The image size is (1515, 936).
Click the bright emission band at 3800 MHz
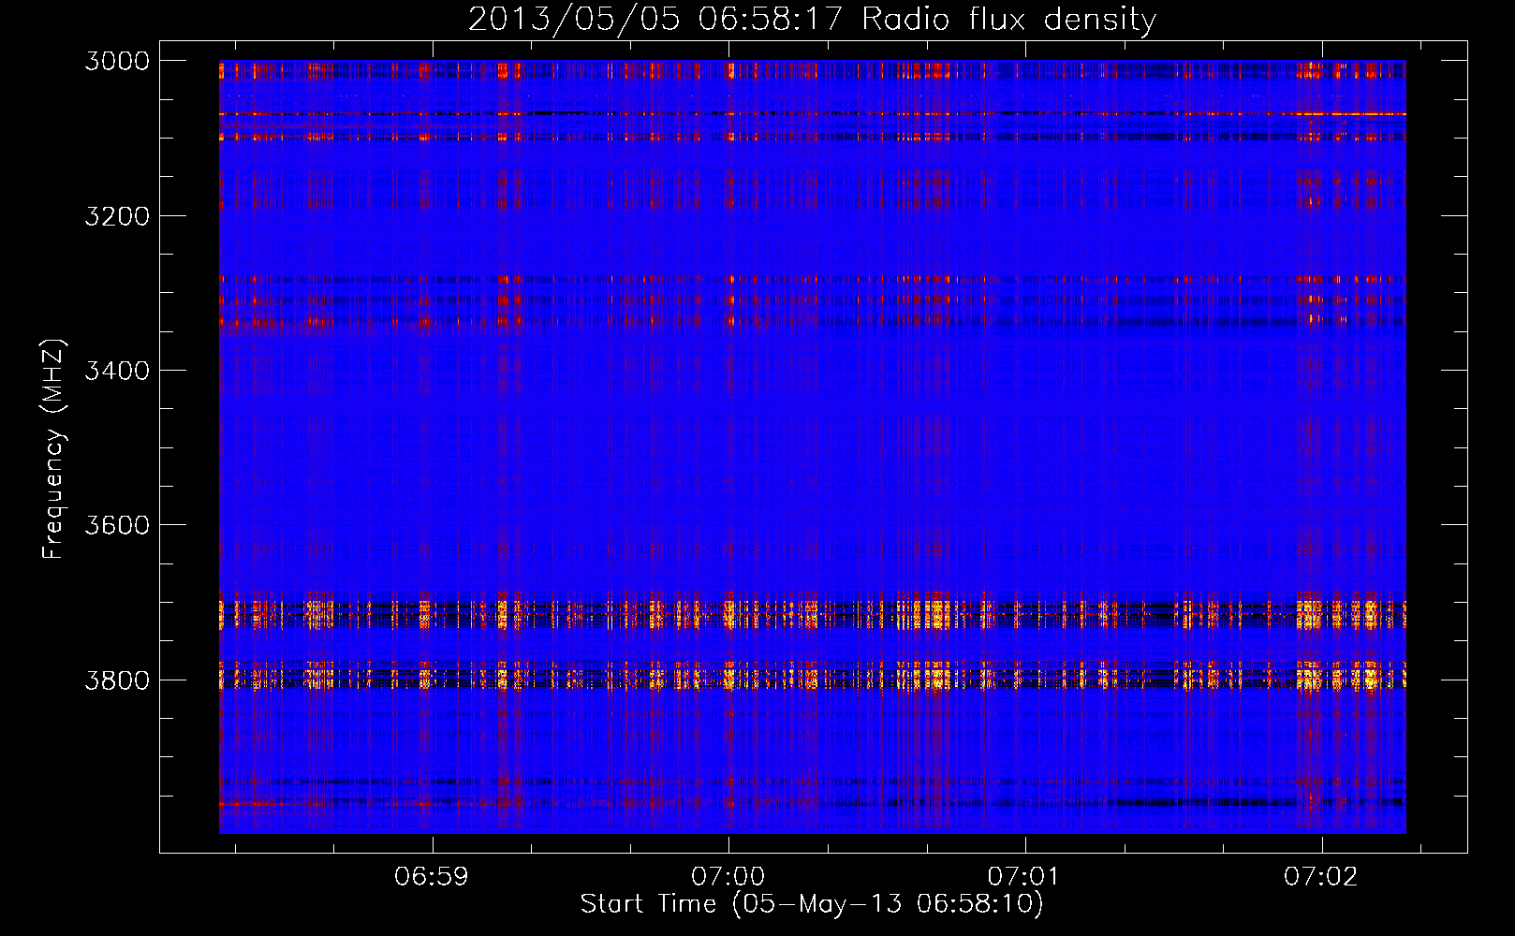point(812,675)
